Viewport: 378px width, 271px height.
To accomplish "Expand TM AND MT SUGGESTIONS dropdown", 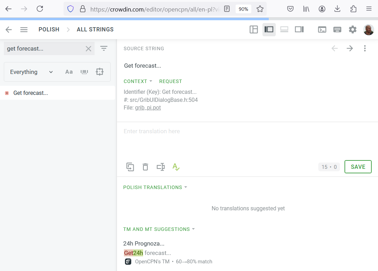I will [x=159, y=229].
